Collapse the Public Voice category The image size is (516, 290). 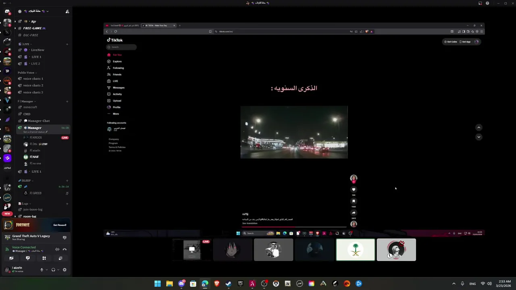coord(27,73)
